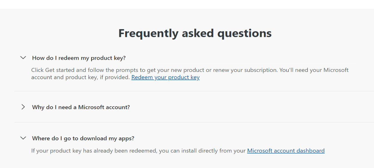The image size is (374, 168).
Task: Collapse chevron beside "How do I redeem my product key?"
Action: [x=23, y=58]
